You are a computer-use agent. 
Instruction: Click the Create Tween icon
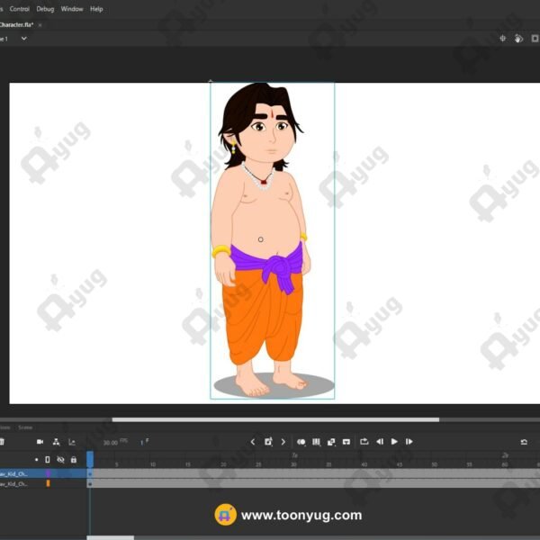coord(331,442)
